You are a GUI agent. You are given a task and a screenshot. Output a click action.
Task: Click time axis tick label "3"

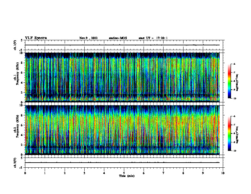tap(84, 173)
